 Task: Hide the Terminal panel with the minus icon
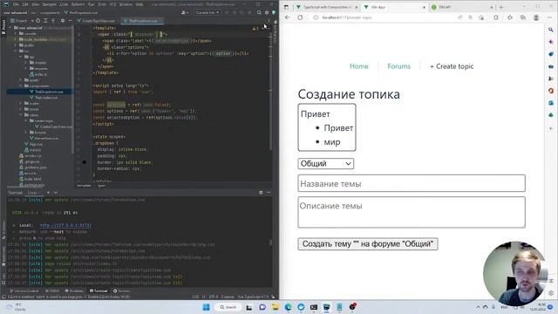269,193
